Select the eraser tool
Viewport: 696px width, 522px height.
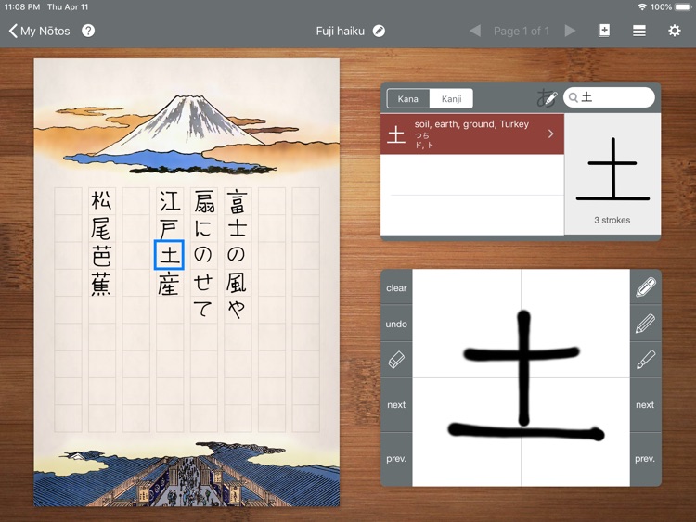396,360
